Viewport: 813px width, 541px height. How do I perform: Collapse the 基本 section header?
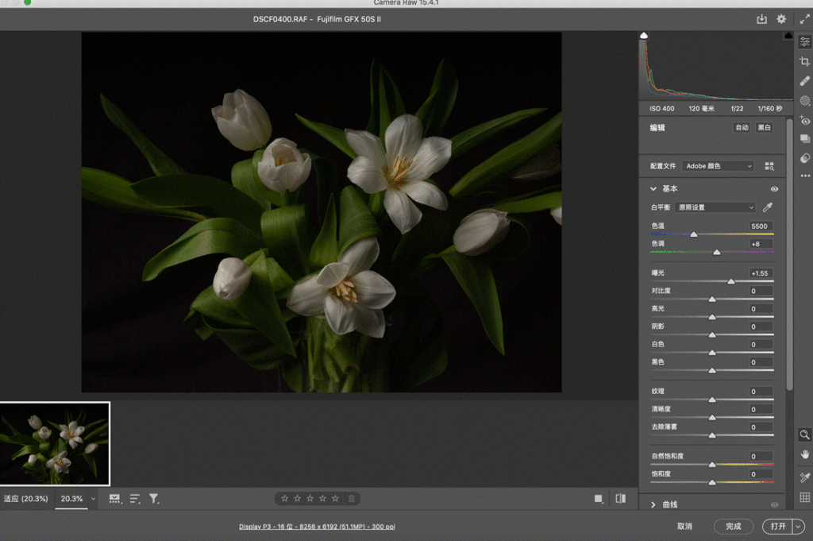pyautogui.click(x=665, y=188)
